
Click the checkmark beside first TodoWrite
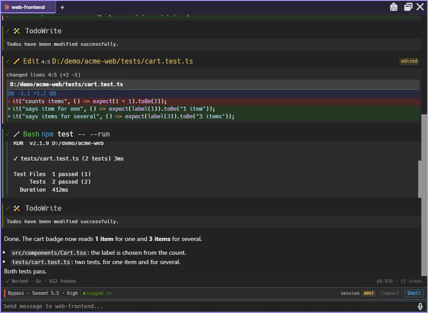(x=8, y=31)
